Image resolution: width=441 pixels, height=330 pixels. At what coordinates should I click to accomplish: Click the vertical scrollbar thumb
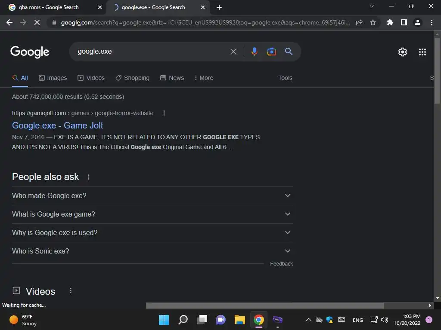coord(437,70)
